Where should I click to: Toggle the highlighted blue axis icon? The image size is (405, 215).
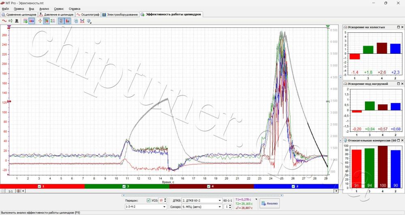[61, 21]
